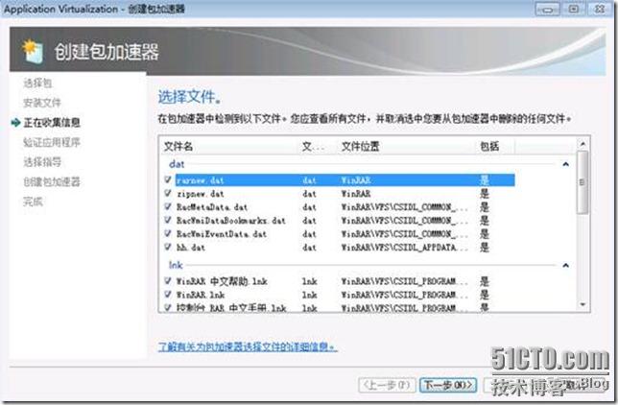Click the lnk group header label

(x=176, y=265)
